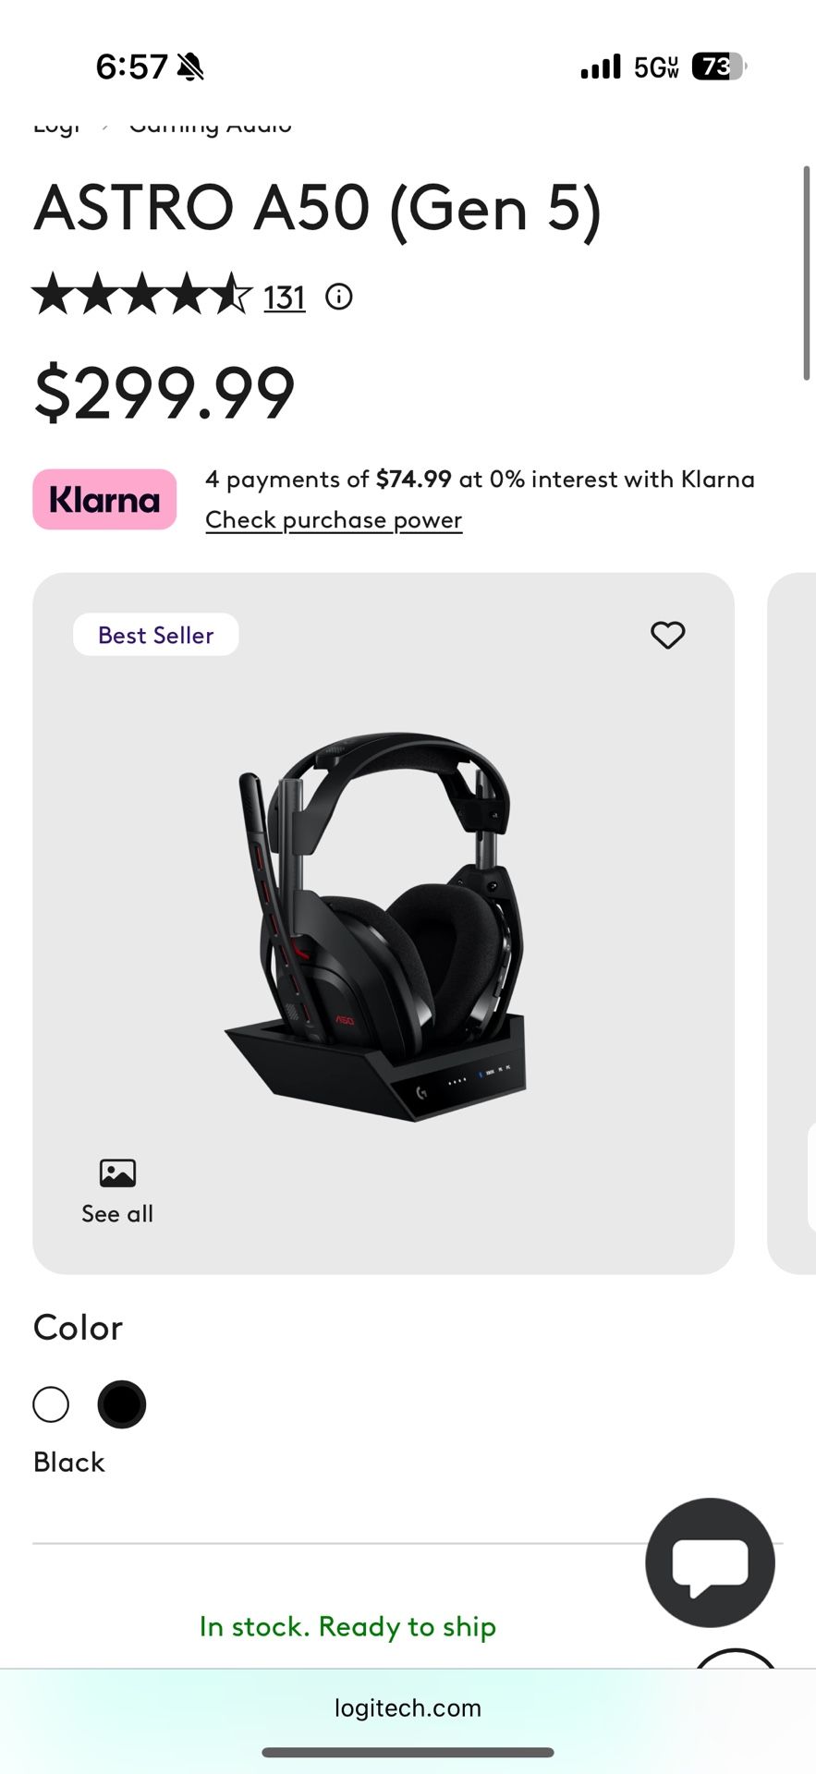The height and width of the screenshot is (1774, 816).
Task: Tap the See all gallery image icon
Action: 117,1173
